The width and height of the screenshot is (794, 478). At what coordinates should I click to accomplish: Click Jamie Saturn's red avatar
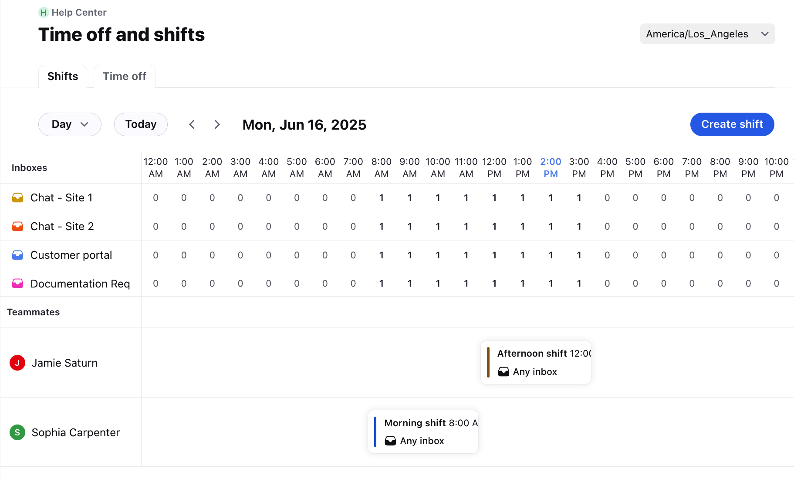17,363
